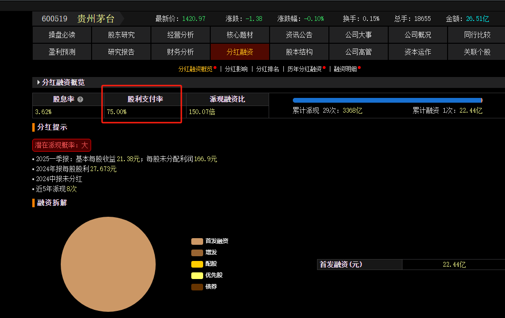
Task: Open the 研究报告 tab
Action: pyautogui.click(x=121, y=52)
